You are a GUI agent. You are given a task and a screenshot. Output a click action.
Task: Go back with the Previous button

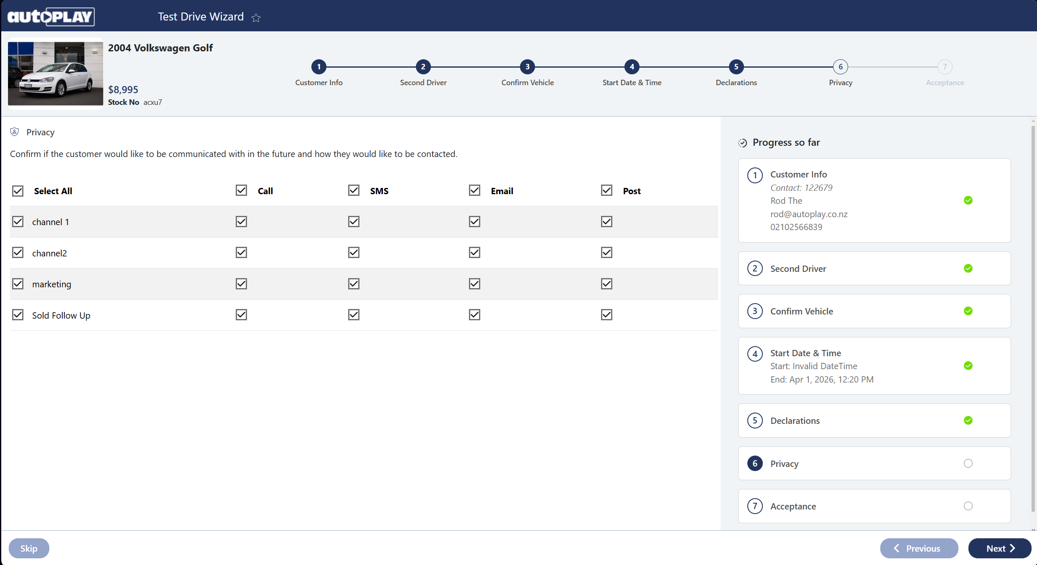919,548
